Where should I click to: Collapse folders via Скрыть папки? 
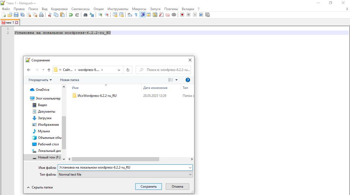click(40, 187)
